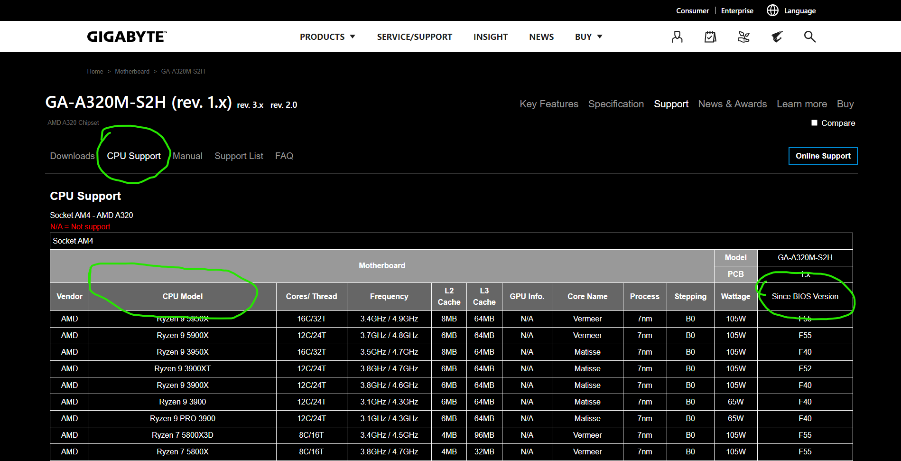Click the F52 BIOS version cell

click(805, 369)
